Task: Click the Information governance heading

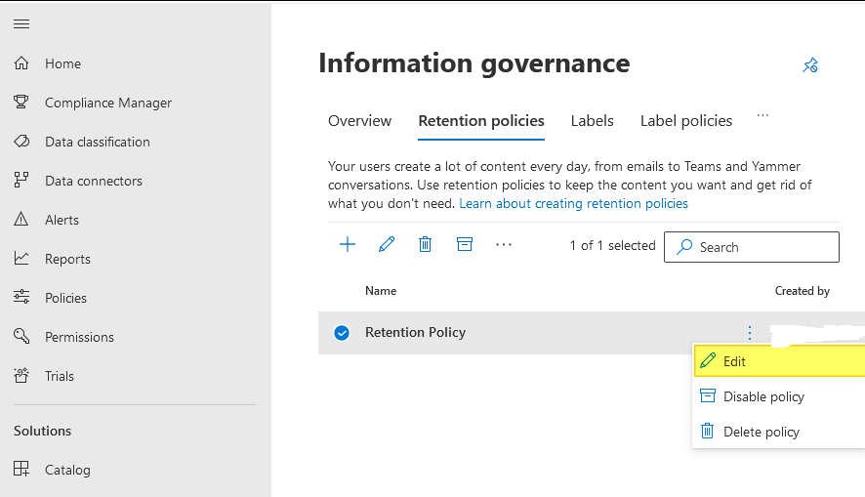Action: coord(474,63)
